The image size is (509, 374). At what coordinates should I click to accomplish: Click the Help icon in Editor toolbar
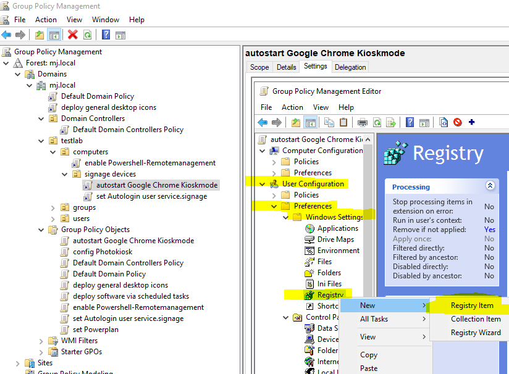click(x=410, y=122)
